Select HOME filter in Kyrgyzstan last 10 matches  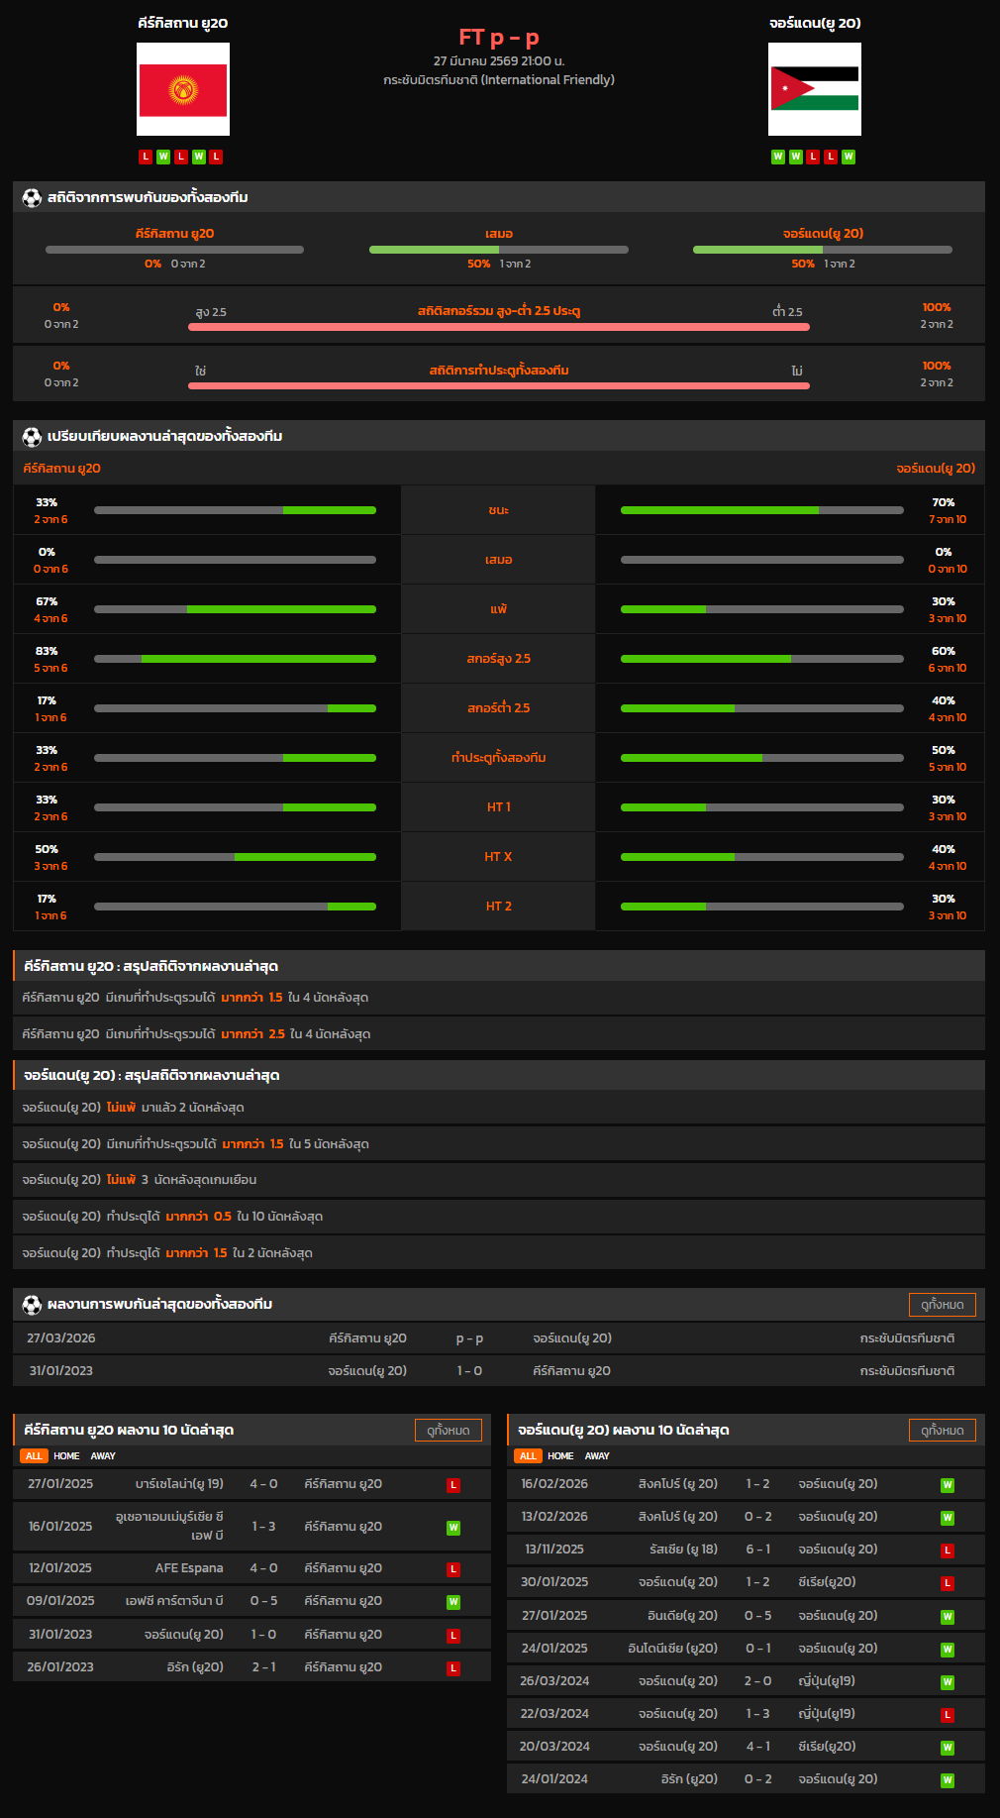pyautogui.click(x=66, y=1456)
